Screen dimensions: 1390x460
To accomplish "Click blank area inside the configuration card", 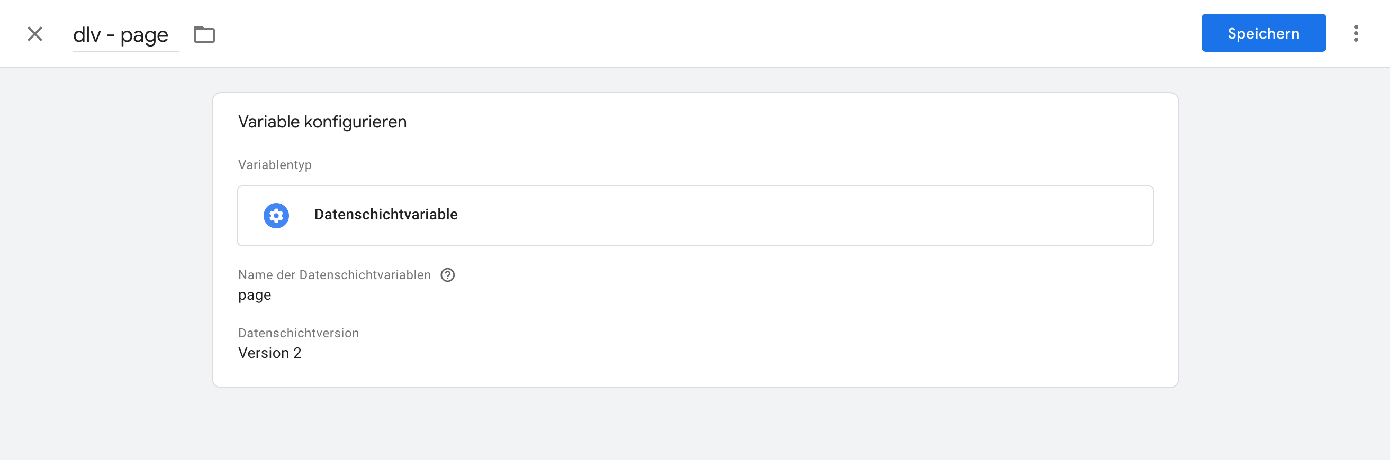I will tap(755, 324).
